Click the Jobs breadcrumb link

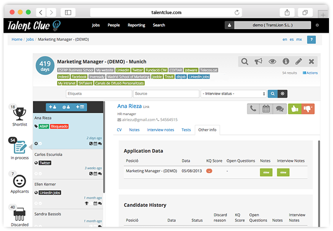(30, 39)
